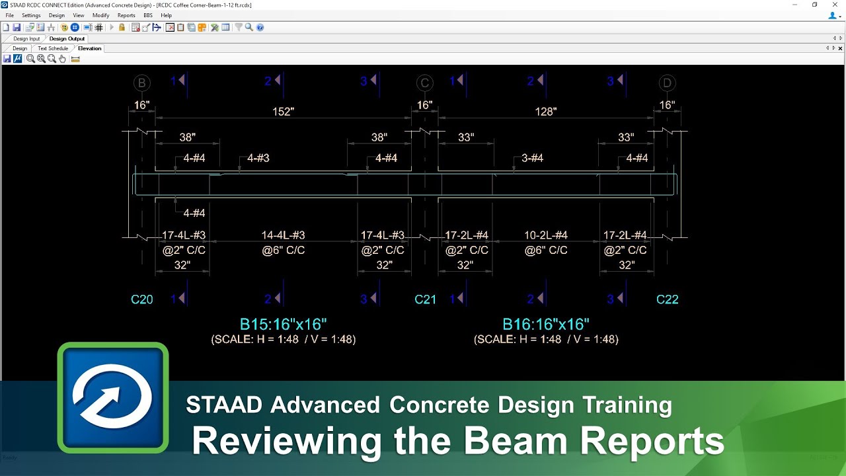Image resolution: width=846 pixels, height=476 pixels.
Task: Click the first zoom magnifier in elevation toolbar
Action: coord(30,59)
